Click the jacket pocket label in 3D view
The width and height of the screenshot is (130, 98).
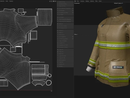tap(118, 67)
